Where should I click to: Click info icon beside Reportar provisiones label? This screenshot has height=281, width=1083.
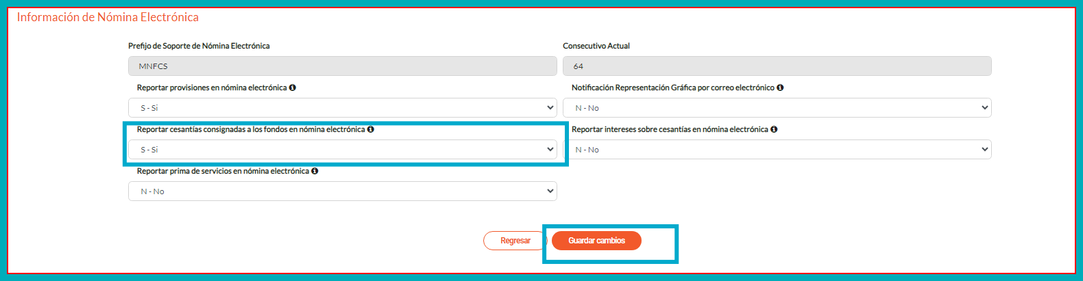pos(293,88)
